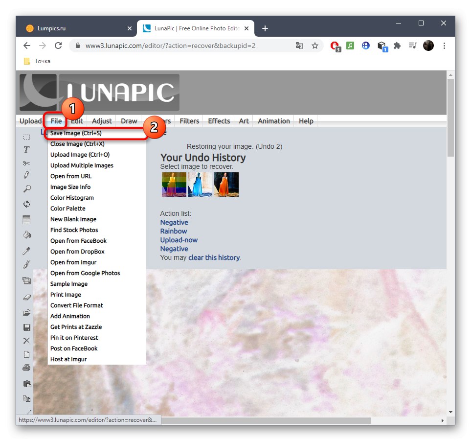Open the extensions puzzle-piece icon
471x441 pixels.
pyautogui.click(x=397, y=46)
